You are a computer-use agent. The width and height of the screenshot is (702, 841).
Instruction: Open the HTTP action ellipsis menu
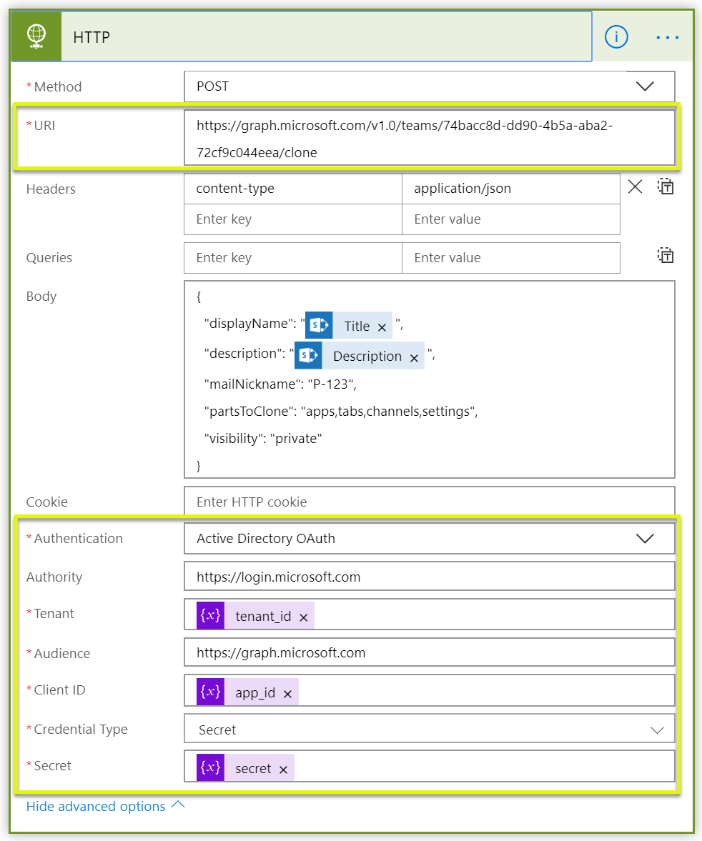click(x=667, y=38)
